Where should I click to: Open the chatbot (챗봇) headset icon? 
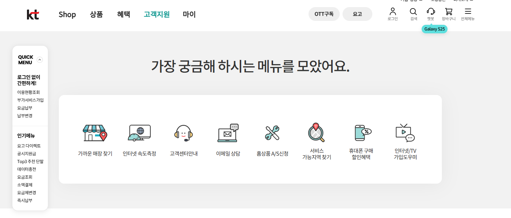pos(431,11)
